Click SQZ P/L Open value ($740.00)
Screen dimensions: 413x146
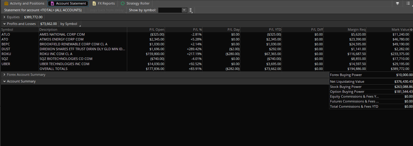tap(157, 59)
